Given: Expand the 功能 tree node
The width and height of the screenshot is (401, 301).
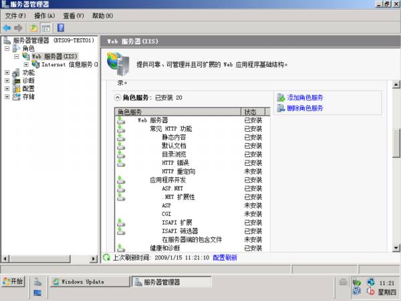Looking at the screenshot, I should click(7, 73).
